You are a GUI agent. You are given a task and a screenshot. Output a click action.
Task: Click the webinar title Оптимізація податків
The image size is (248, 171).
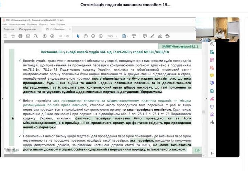[126, 5]
